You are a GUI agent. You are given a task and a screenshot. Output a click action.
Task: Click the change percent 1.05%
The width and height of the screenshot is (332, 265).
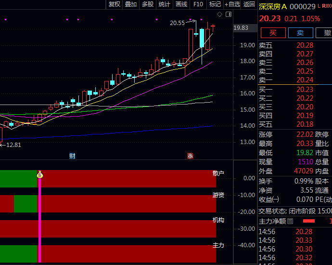click(x=310, y=19)
